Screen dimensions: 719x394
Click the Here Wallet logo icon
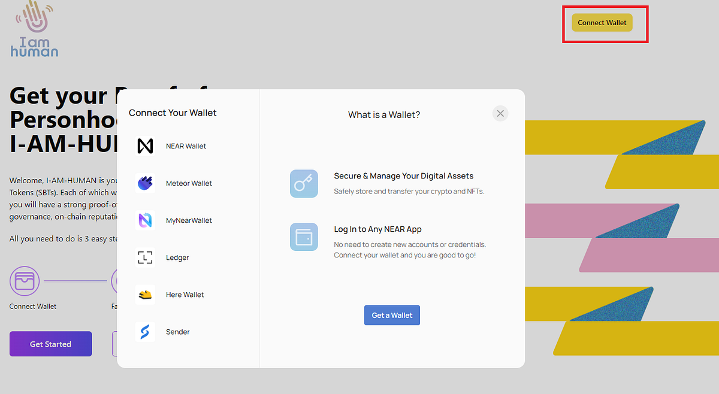click(145, 295)
